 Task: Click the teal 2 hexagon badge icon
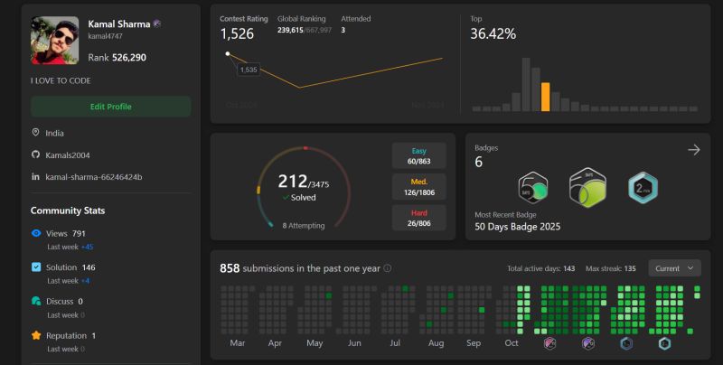coord(643,188)
